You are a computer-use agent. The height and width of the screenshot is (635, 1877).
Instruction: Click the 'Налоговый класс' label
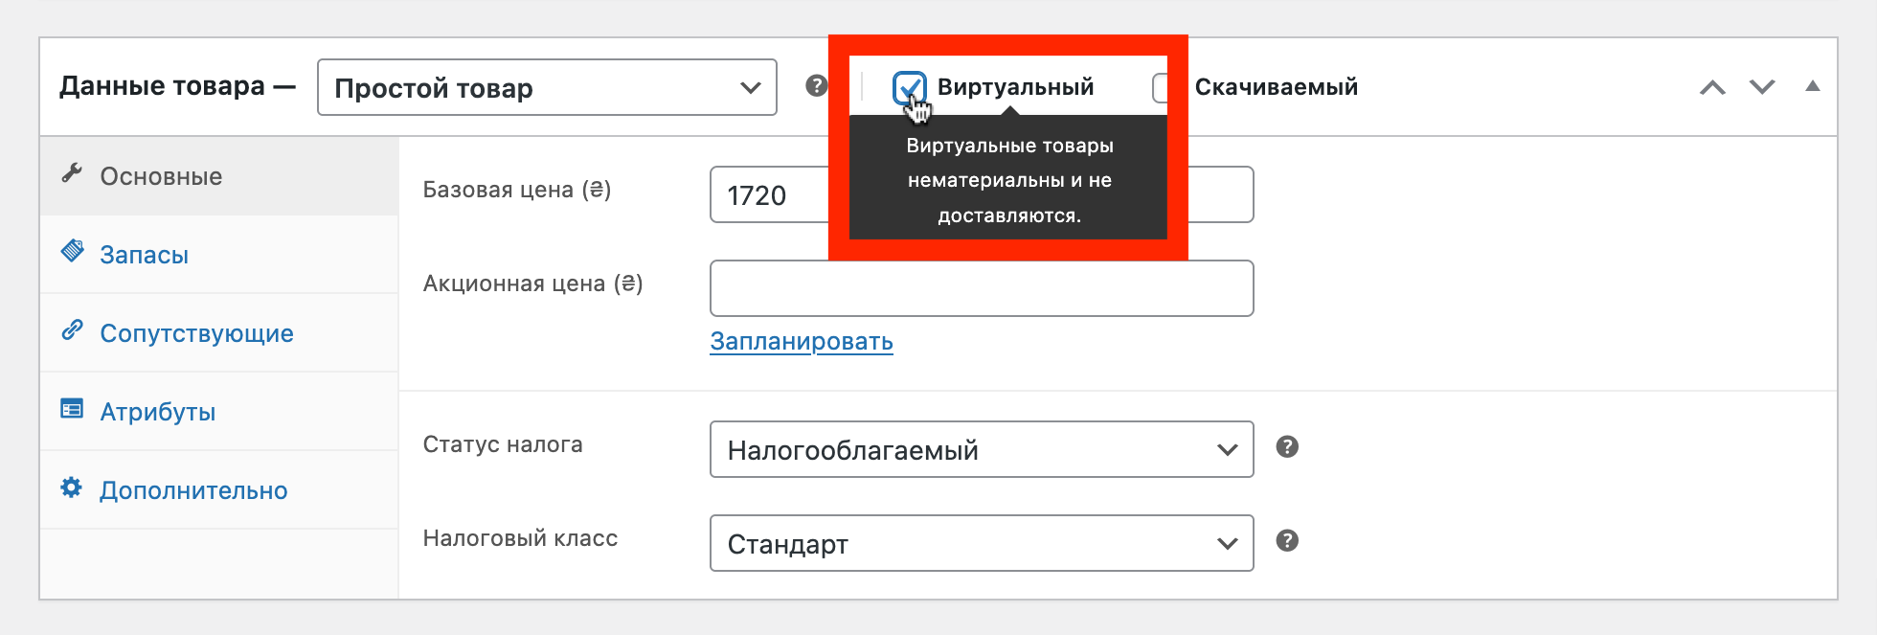tap(520, 538)
